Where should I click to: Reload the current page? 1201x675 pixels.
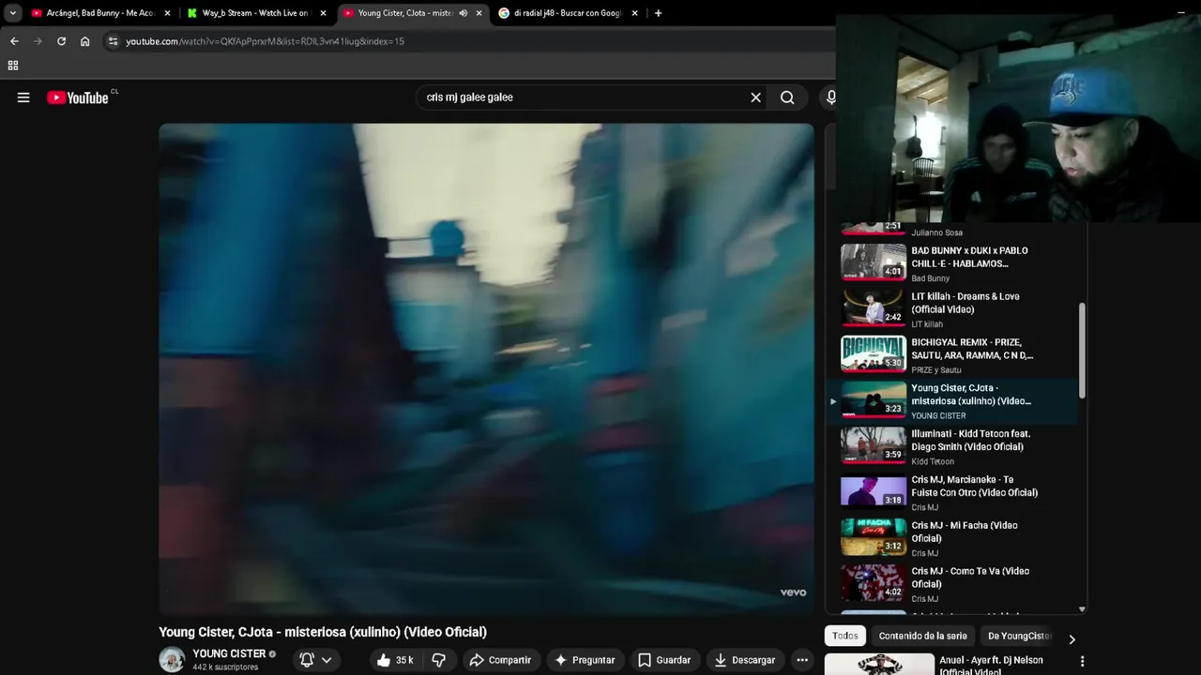point(61,41)
